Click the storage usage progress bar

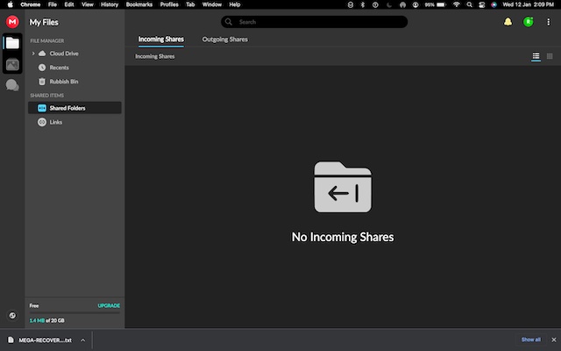[75, 313]
